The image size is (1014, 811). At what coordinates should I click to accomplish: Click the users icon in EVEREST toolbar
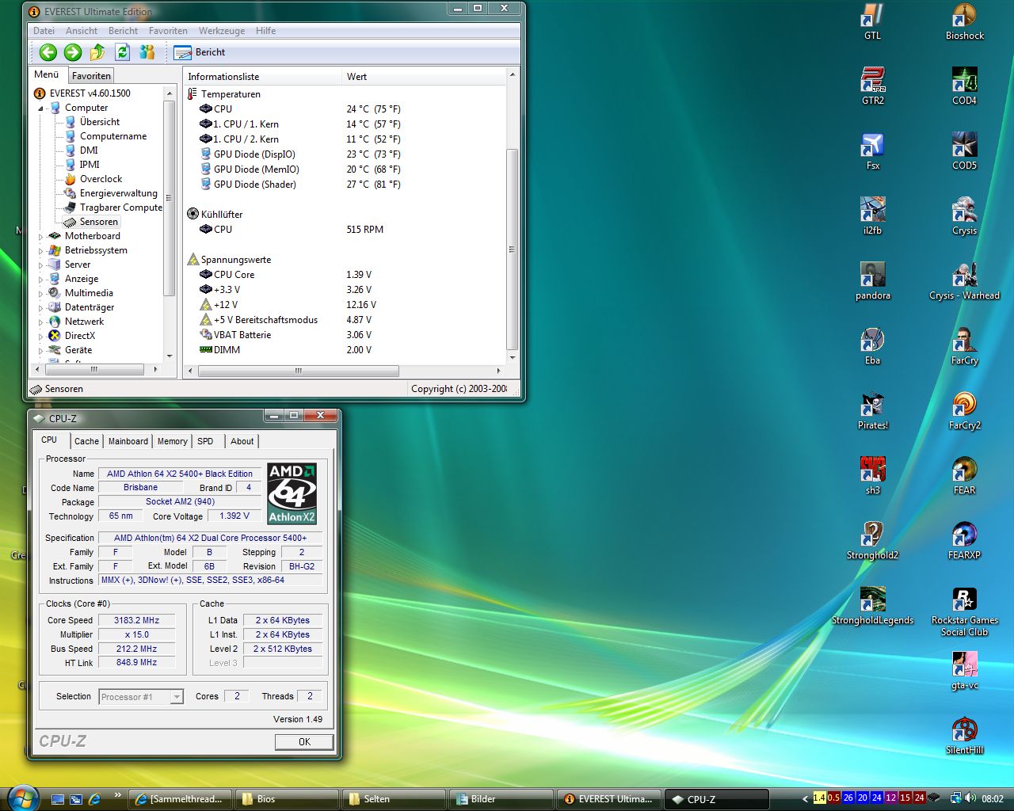point(147,52)
